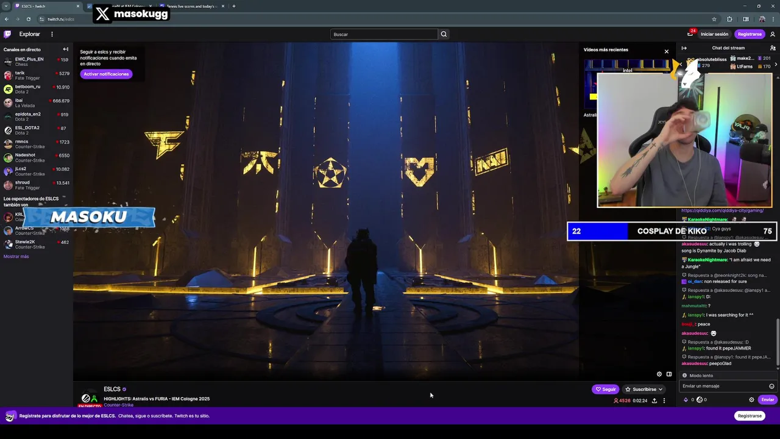The image size is (780, 439).
Task: Open the Twitch home logo
Action: [x=7, y=34]
